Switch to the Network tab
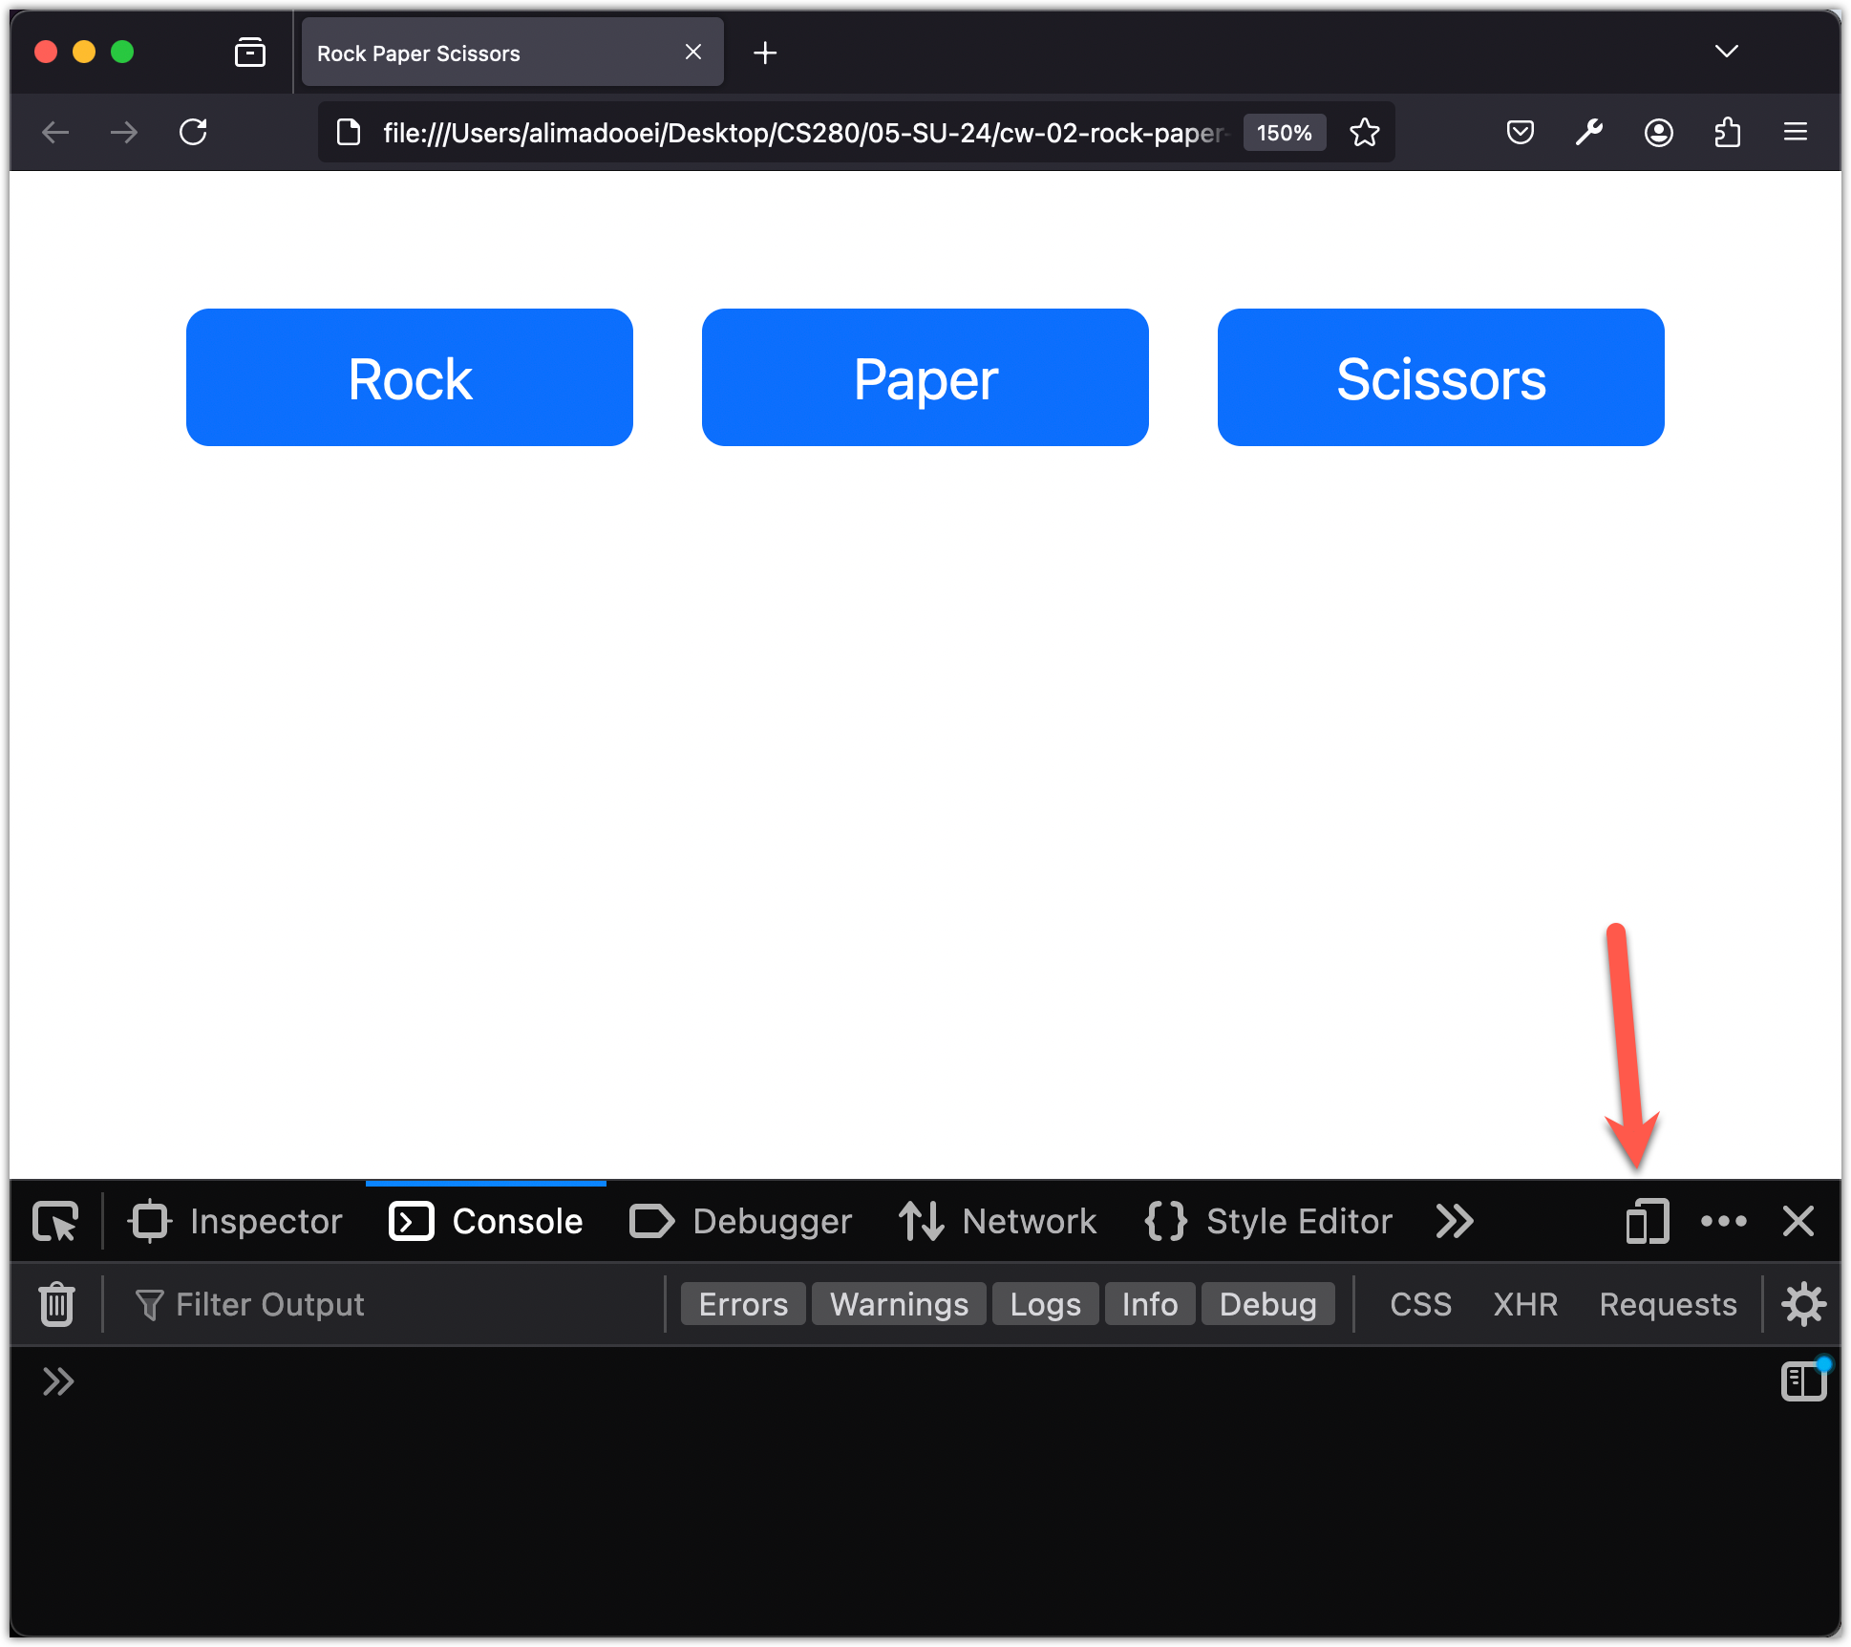Image resolution: width=1851 pixels, height=1647 pixels. tap(998, 1221)
